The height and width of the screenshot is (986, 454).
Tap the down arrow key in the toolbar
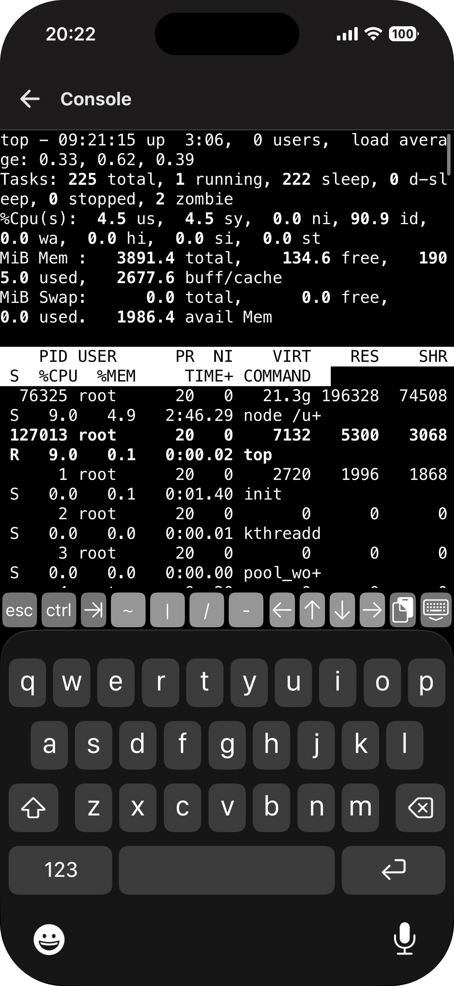tap(342, 610)
